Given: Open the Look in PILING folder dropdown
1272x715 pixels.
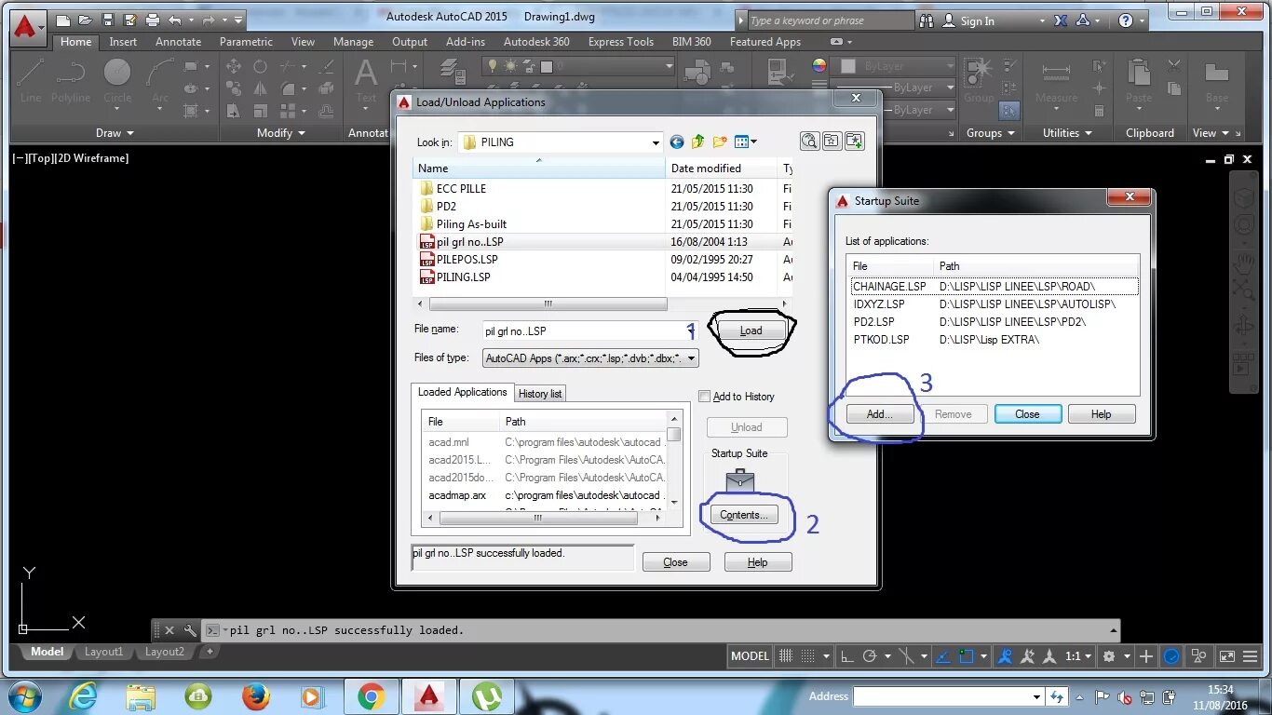Looking at the screenshot, I should (x=656, y=142).
